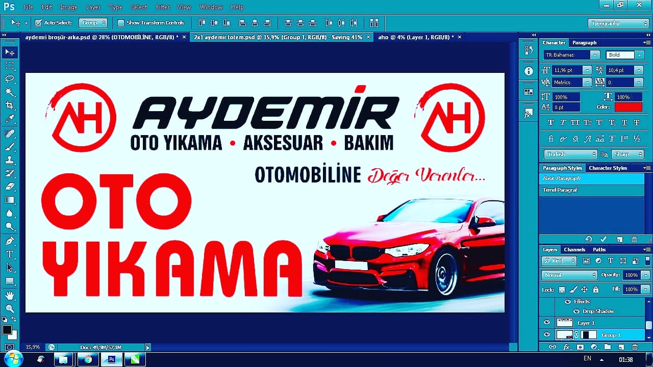Toggle visibility of layer Effects

click(x=568, y=302)
